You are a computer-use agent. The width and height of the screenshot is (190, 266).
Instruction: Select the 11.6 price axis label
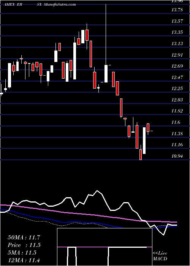click(x=176, y=122)
